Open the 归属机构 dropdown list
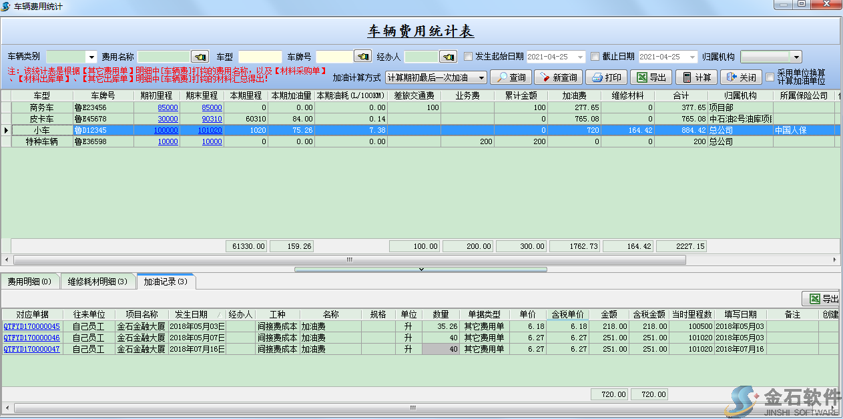Image resolution: width=843 pixels, height=419 pixels. (x=796, y=57)
